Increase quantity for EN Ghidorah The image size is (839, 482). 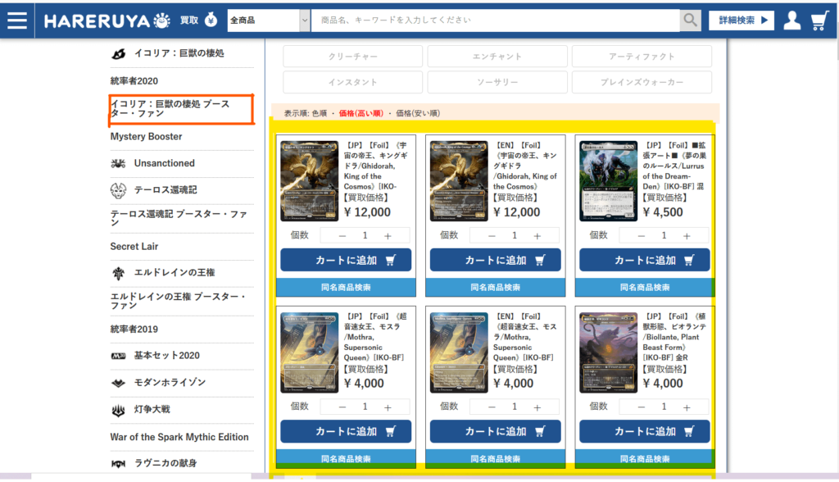(x=537, y=235)
